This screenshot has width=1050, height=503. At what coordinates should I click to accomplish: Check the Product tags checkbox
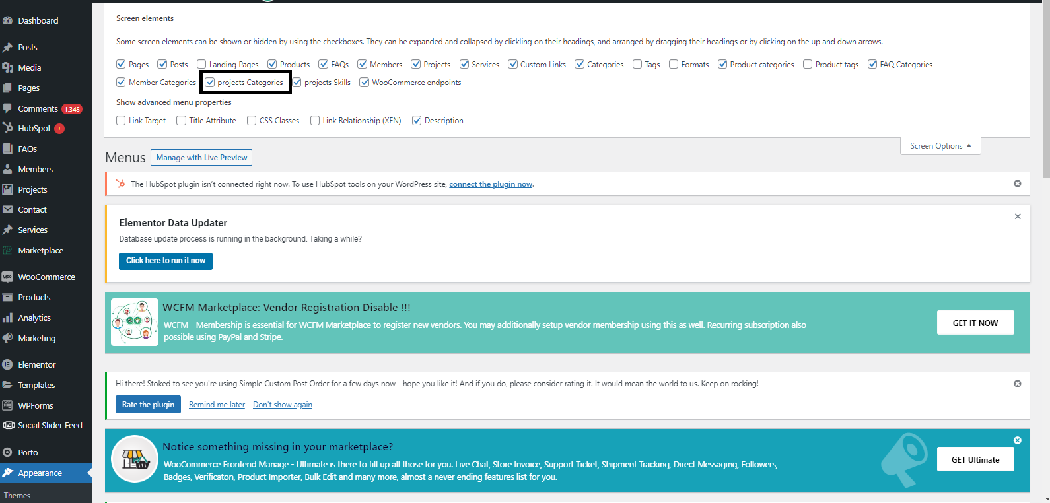808,64
